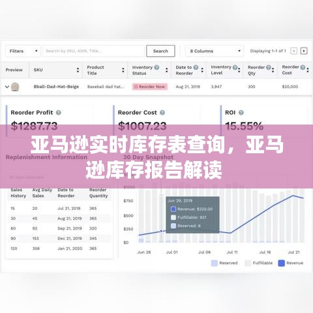This screenshot has height=313, width=313.
Task: Toggle Fulfillable series in chart legend
Action: 259,263
